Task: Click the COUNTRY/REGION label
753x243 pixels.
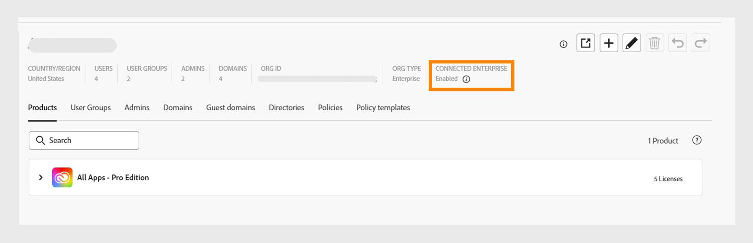Action: 54,68
